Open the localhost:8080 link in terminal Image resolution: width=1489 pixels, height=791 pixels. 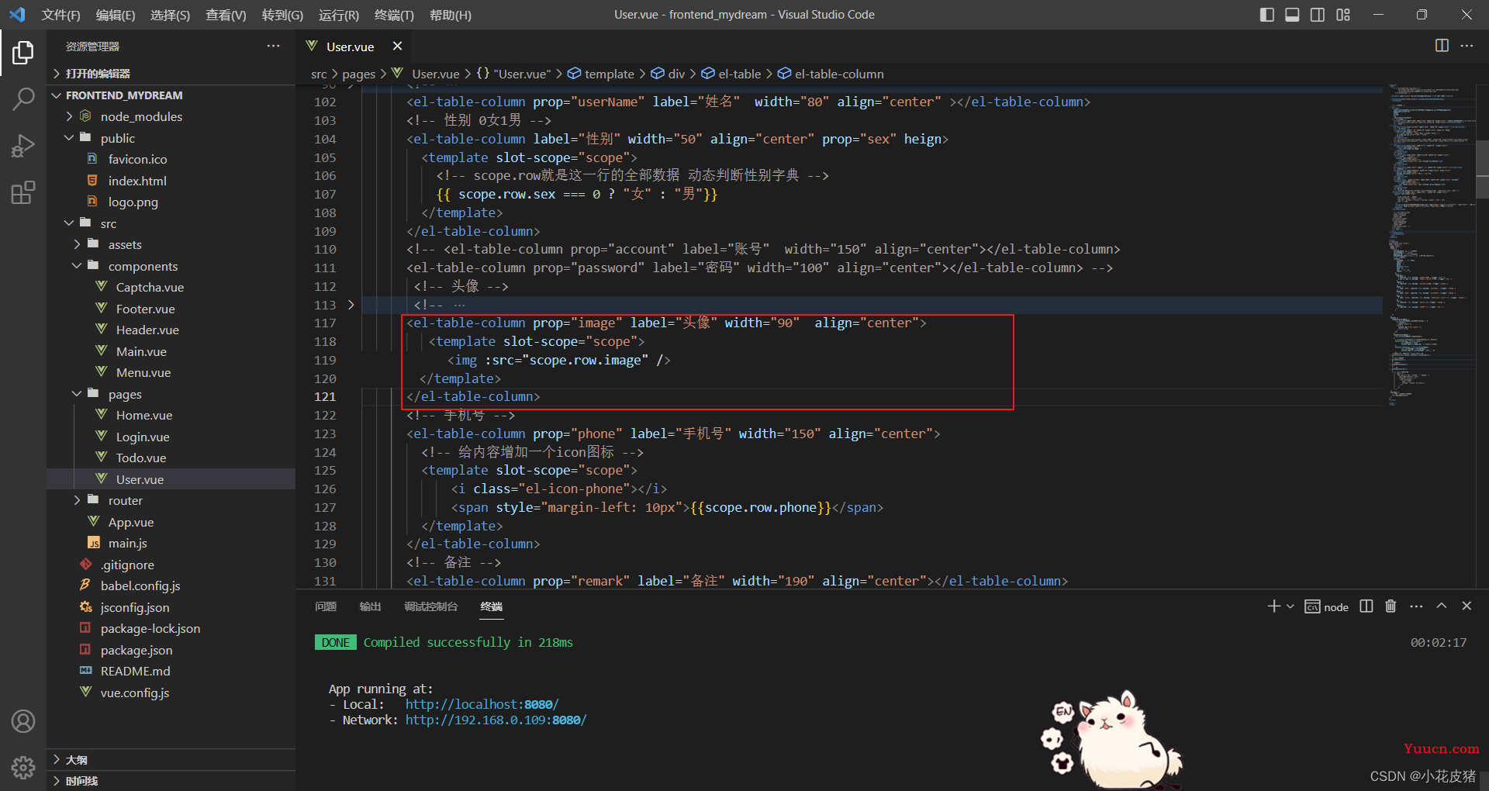point(482,704)
